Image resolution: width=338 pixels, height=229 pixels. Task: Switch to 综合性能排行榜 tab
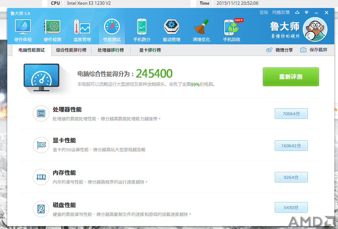pos(71,50)
